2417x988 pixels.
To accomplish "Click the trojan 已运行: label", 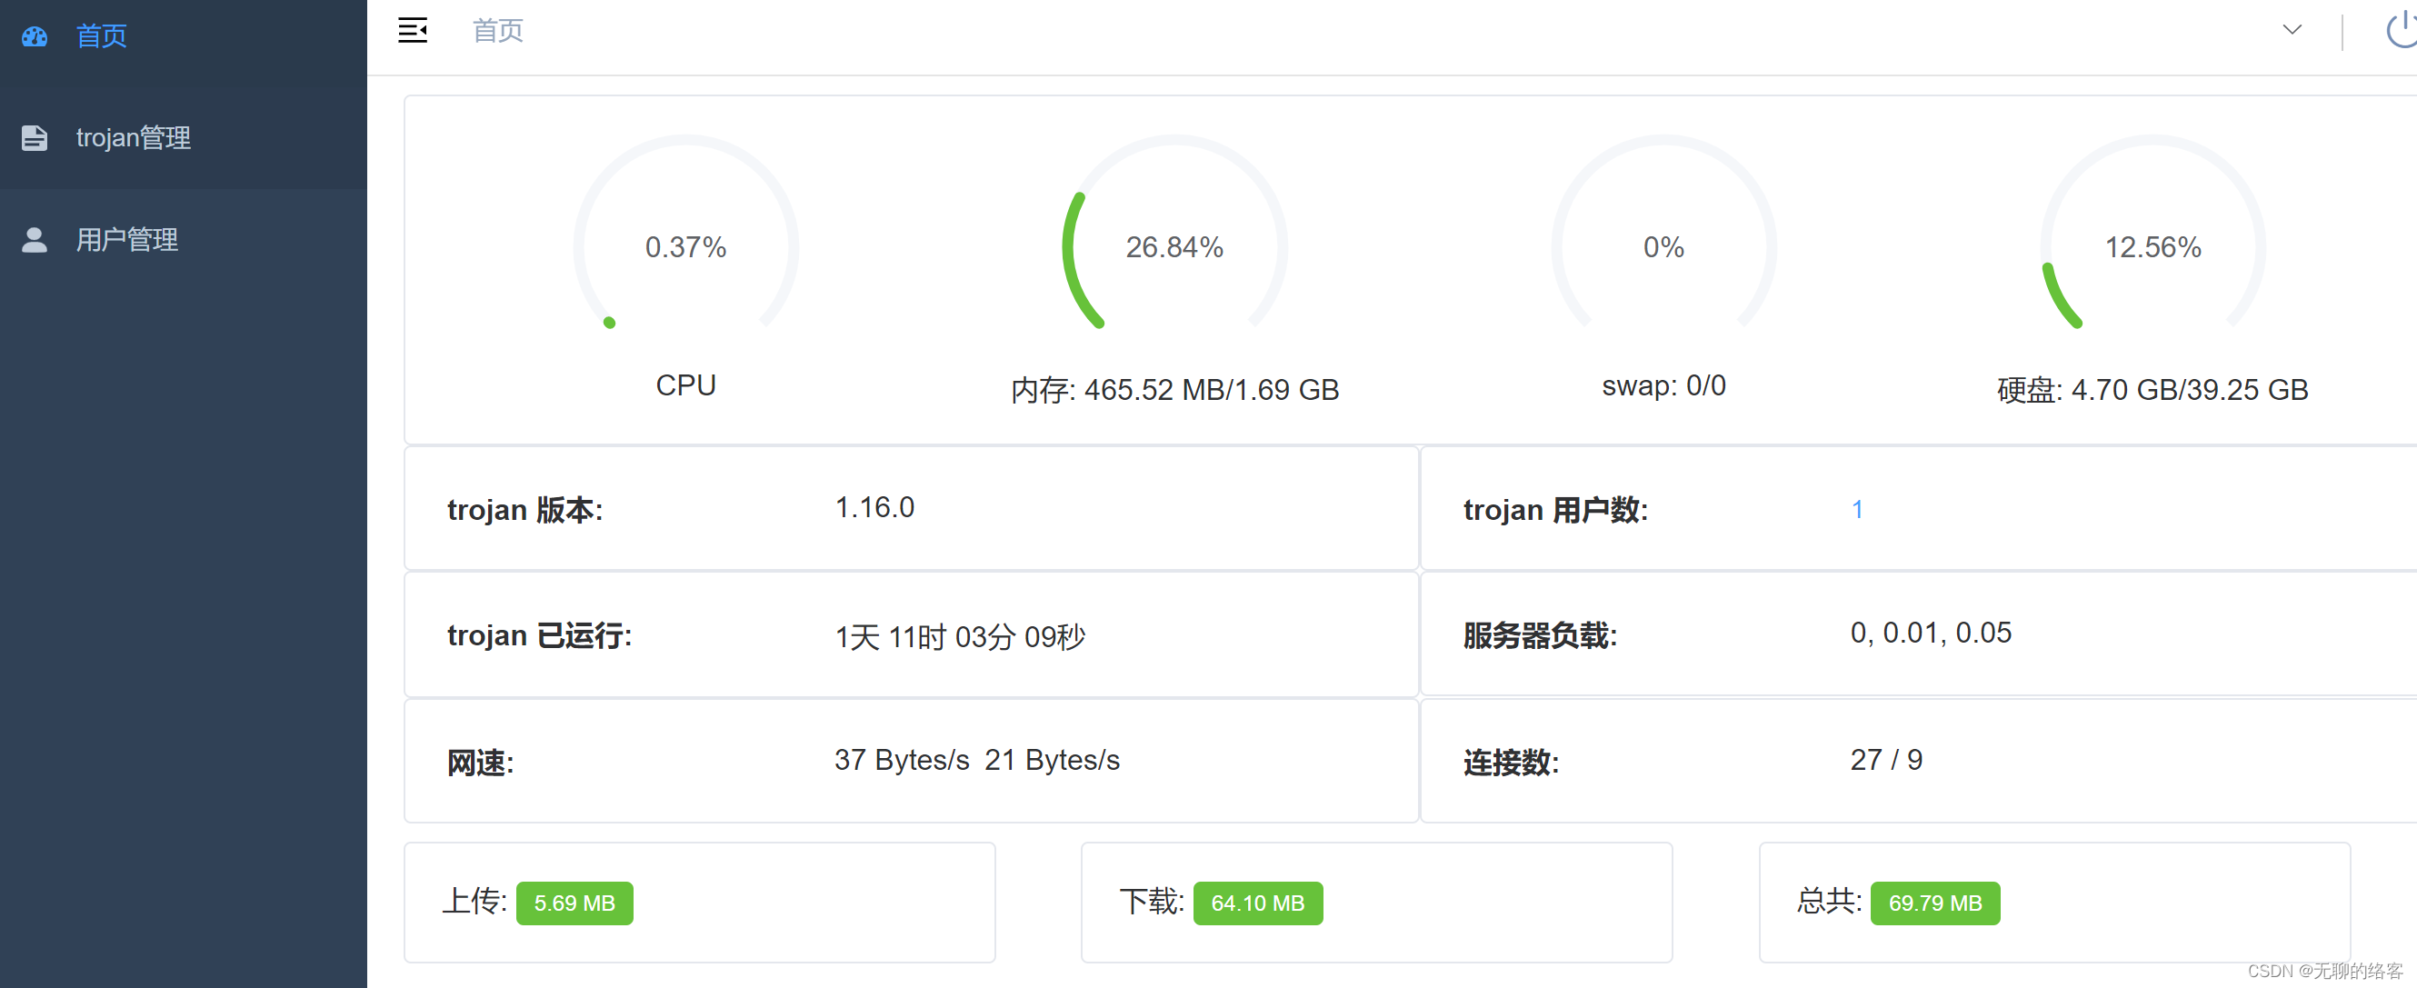I will (540, 635).
